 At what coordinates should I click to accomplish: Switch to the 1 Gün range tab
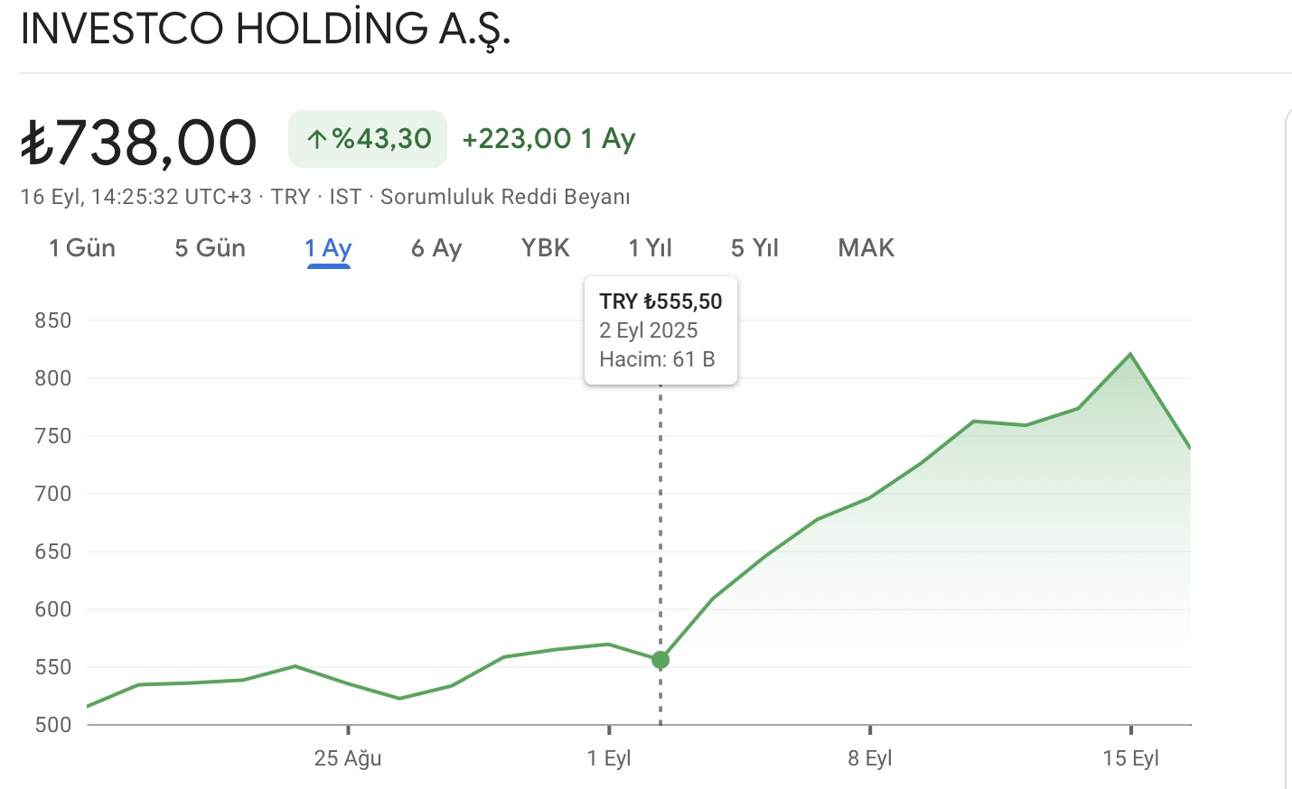coord(82,248)
